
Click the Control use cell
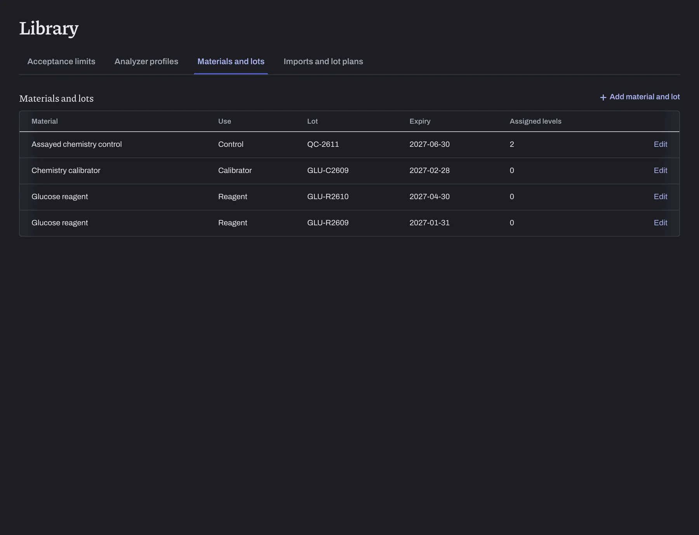[231, 144]
